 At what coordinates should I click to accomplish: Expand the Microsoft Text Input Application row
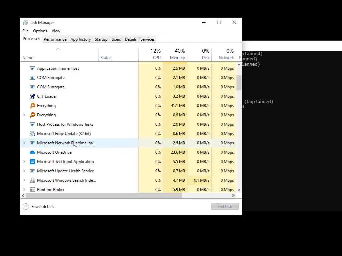point(24,162)
